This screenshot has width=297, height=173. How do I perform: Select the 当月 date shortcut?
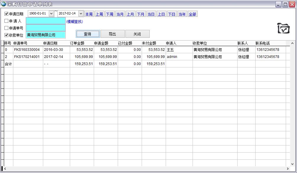(120, 14)
